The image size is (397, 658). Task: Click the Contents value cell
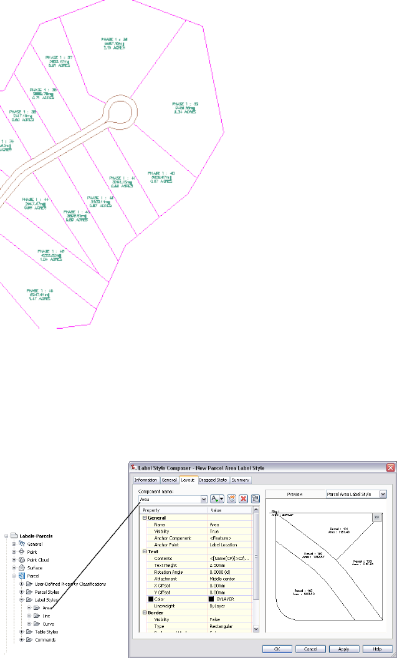pos(230,559)
